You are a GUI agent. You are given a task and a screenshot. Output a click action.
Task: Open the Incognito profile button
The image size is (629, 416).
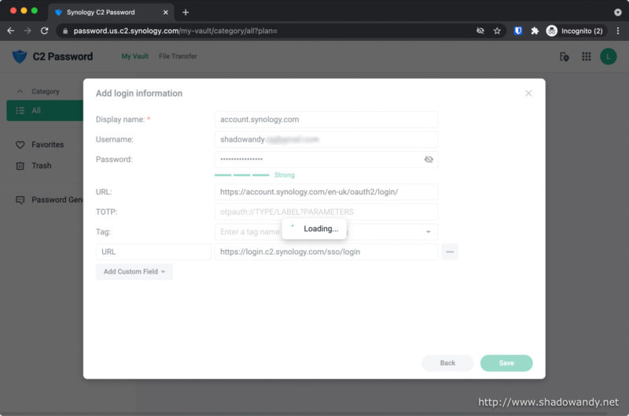click(x=575, y=31)
